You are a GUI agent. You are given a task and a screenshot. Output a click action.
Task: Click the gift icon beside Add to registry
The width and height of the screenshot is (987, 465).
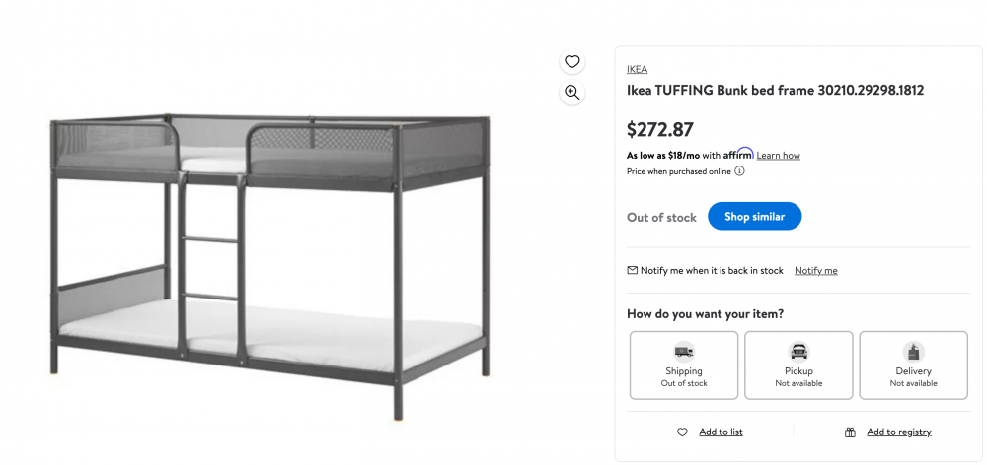pyautogui.click(x=850, y=432)
